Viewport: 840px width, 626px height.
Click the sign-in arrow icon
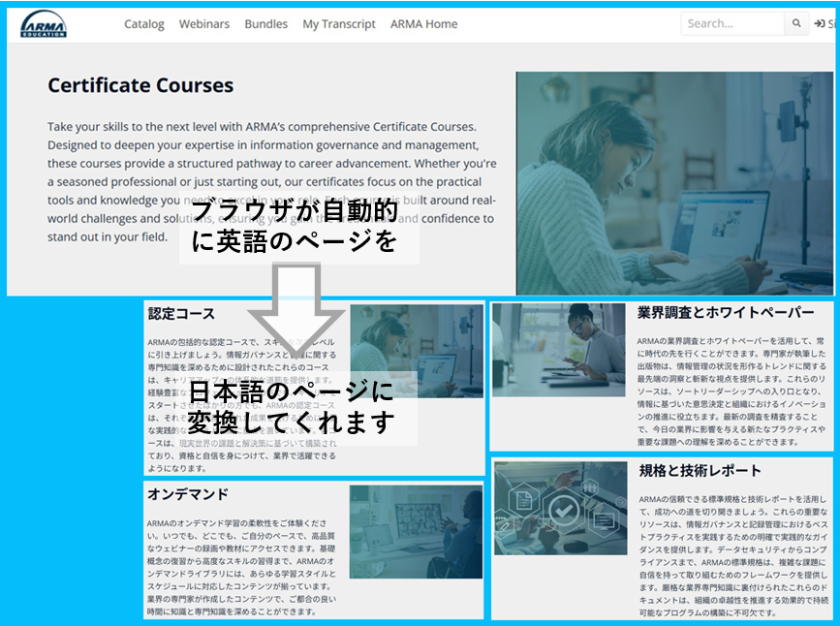click(x=819, y=23)
